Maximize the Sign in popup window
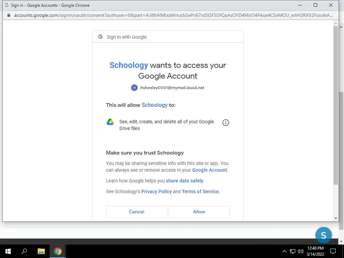The image size is (344, 258). [315, 5]
